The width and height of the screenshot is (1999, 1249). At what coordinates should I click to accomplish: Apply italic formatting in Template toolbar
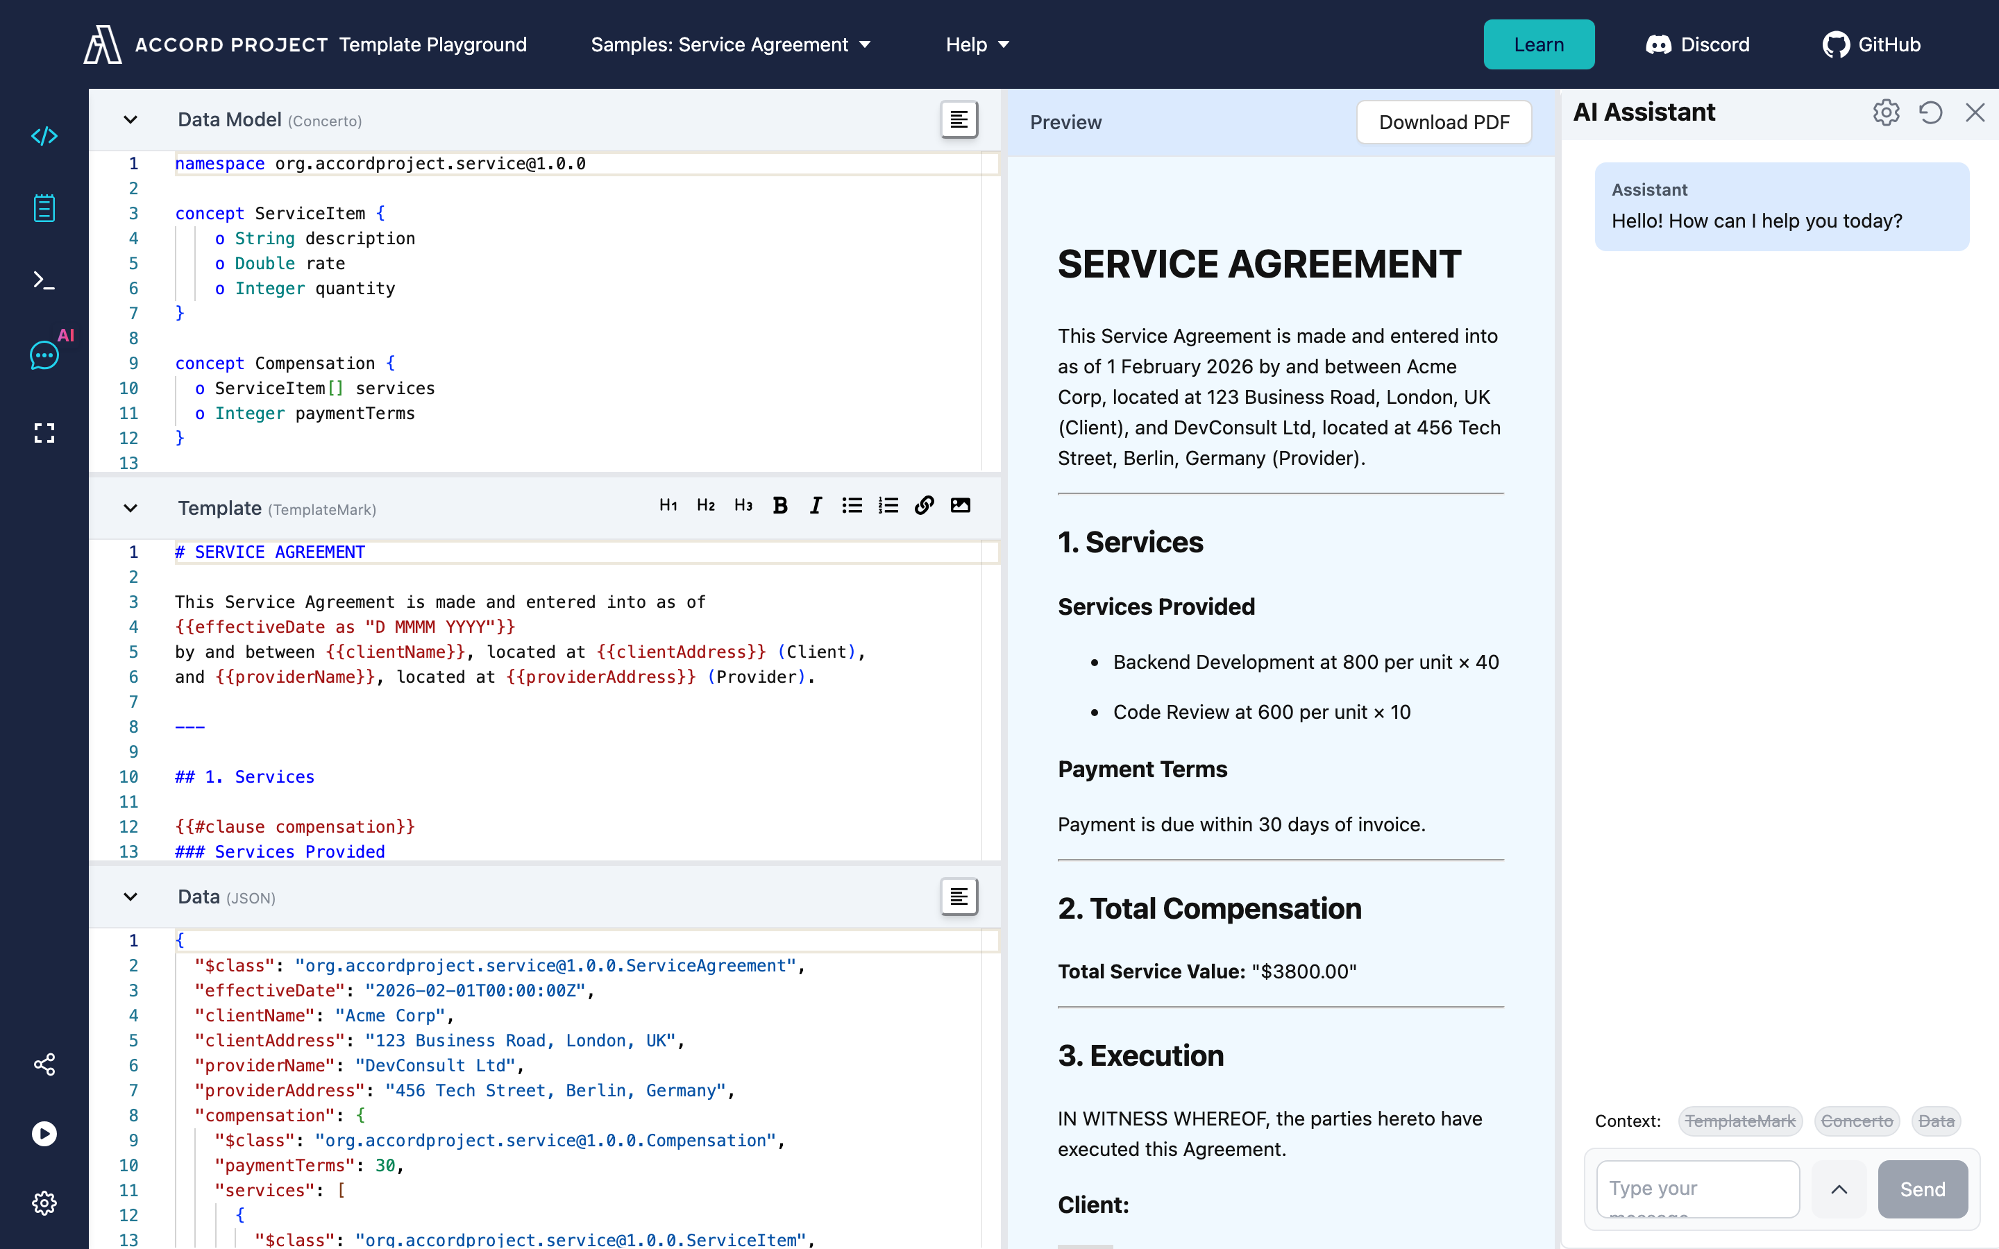[816, 506]
